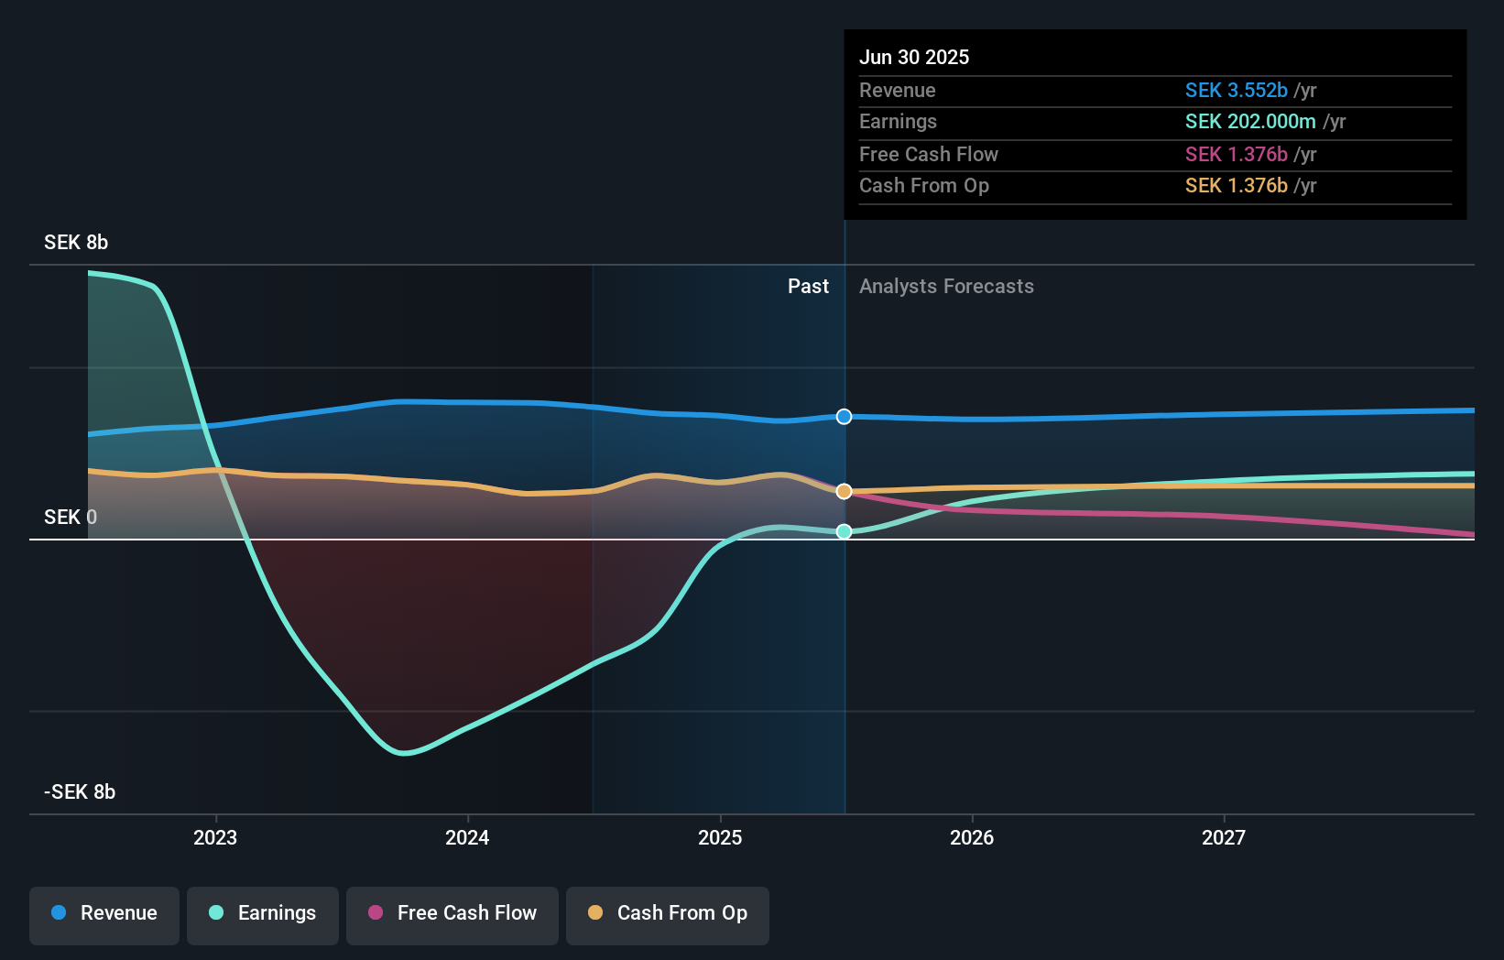The height and width of the screenshot is (960, 1504).
Task: Click the SEK 3.552b revenue value
Action: (1237, 90)
